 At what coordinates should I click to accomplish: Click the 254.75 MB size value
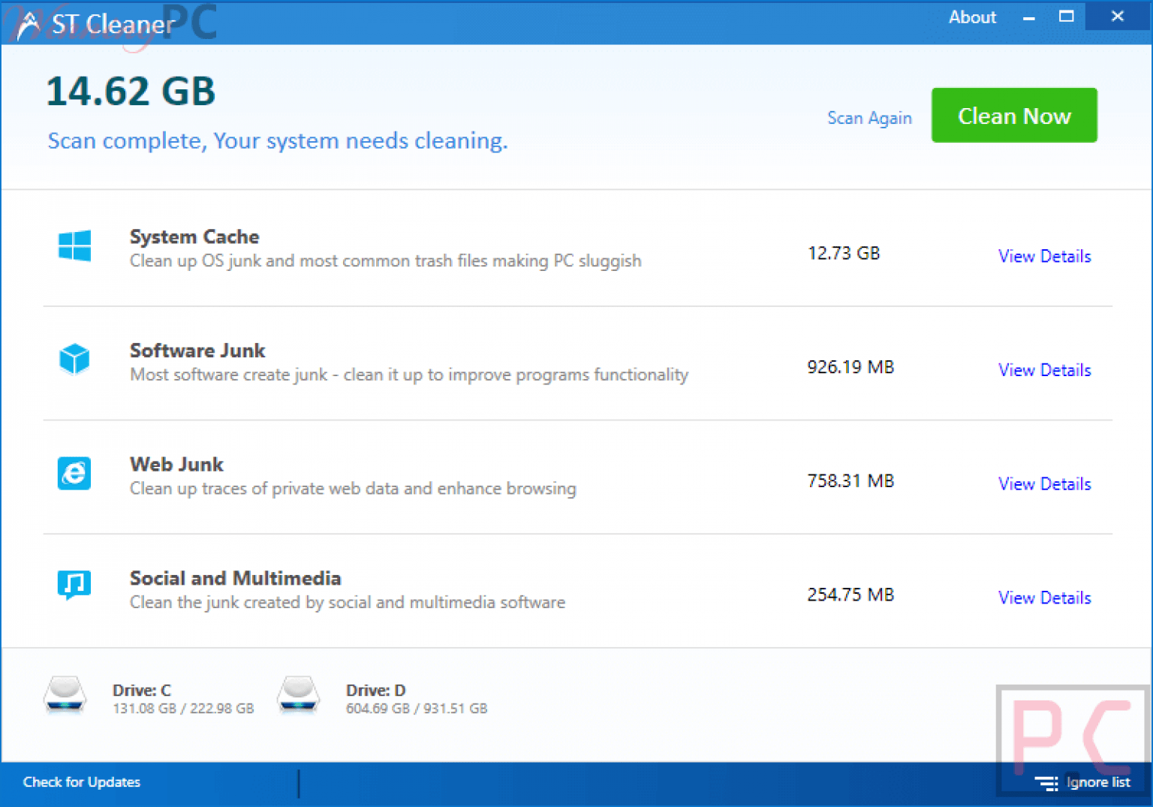click(x=850, y=595)
